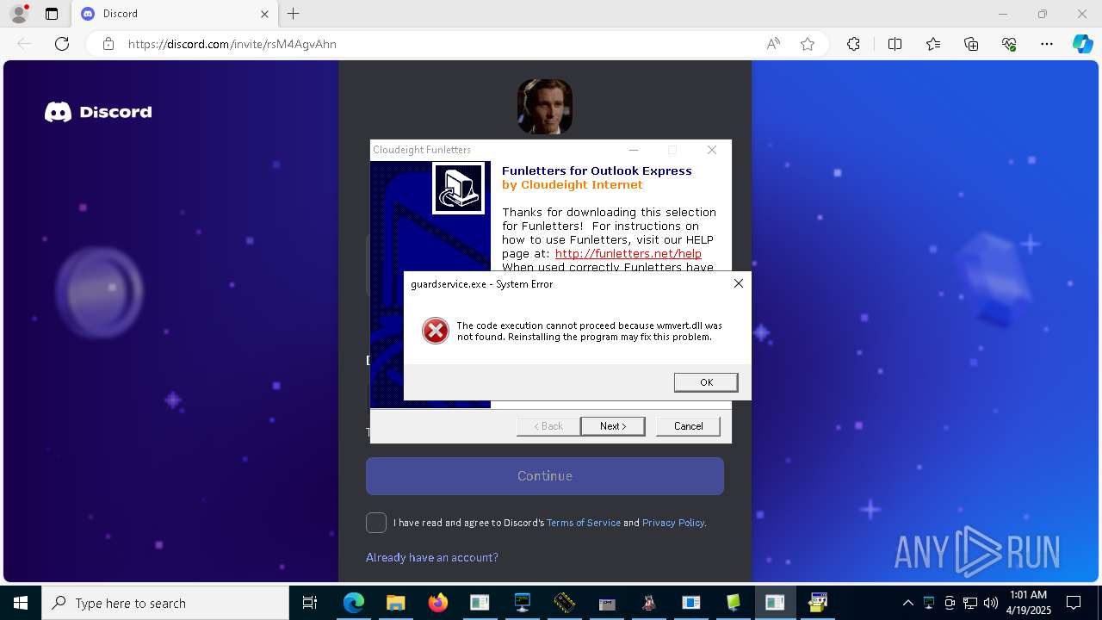The height and width of the screenshot is (620, 1102).
Task: Open Task View on the taskbar
Action: (x=310, y=603)
